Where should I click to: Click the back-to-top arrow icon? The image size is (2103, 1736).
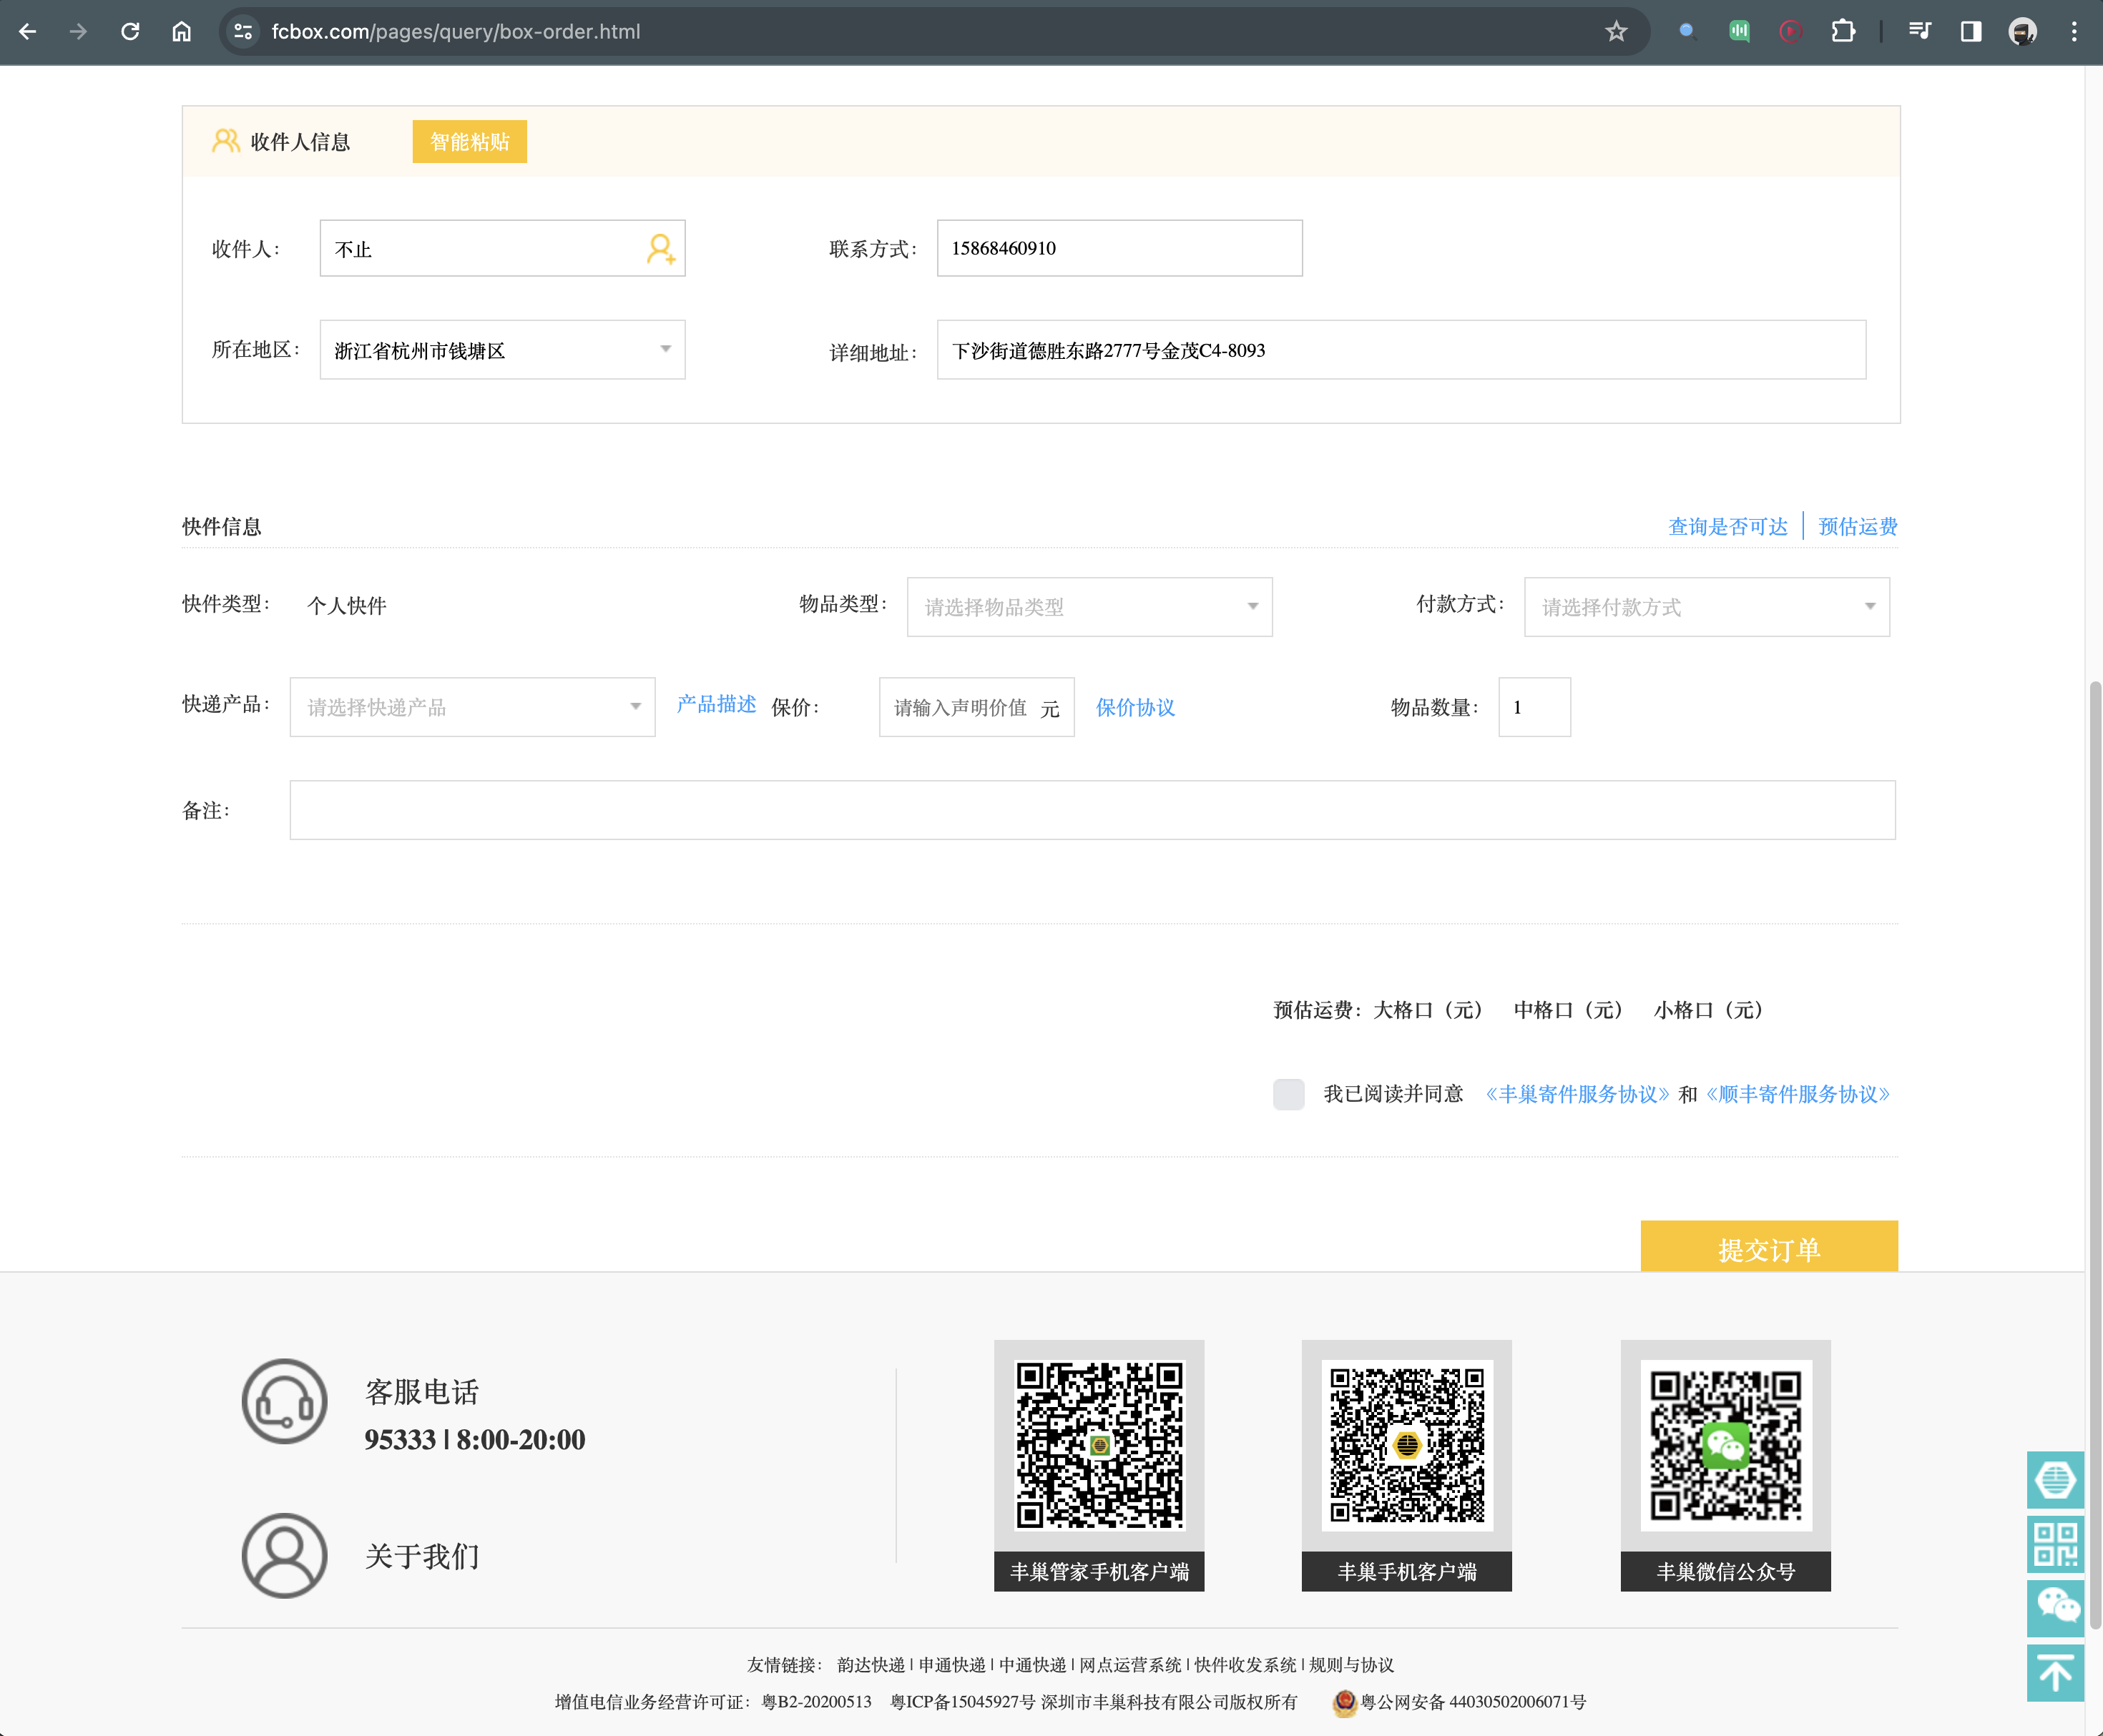[2055, 1673]
